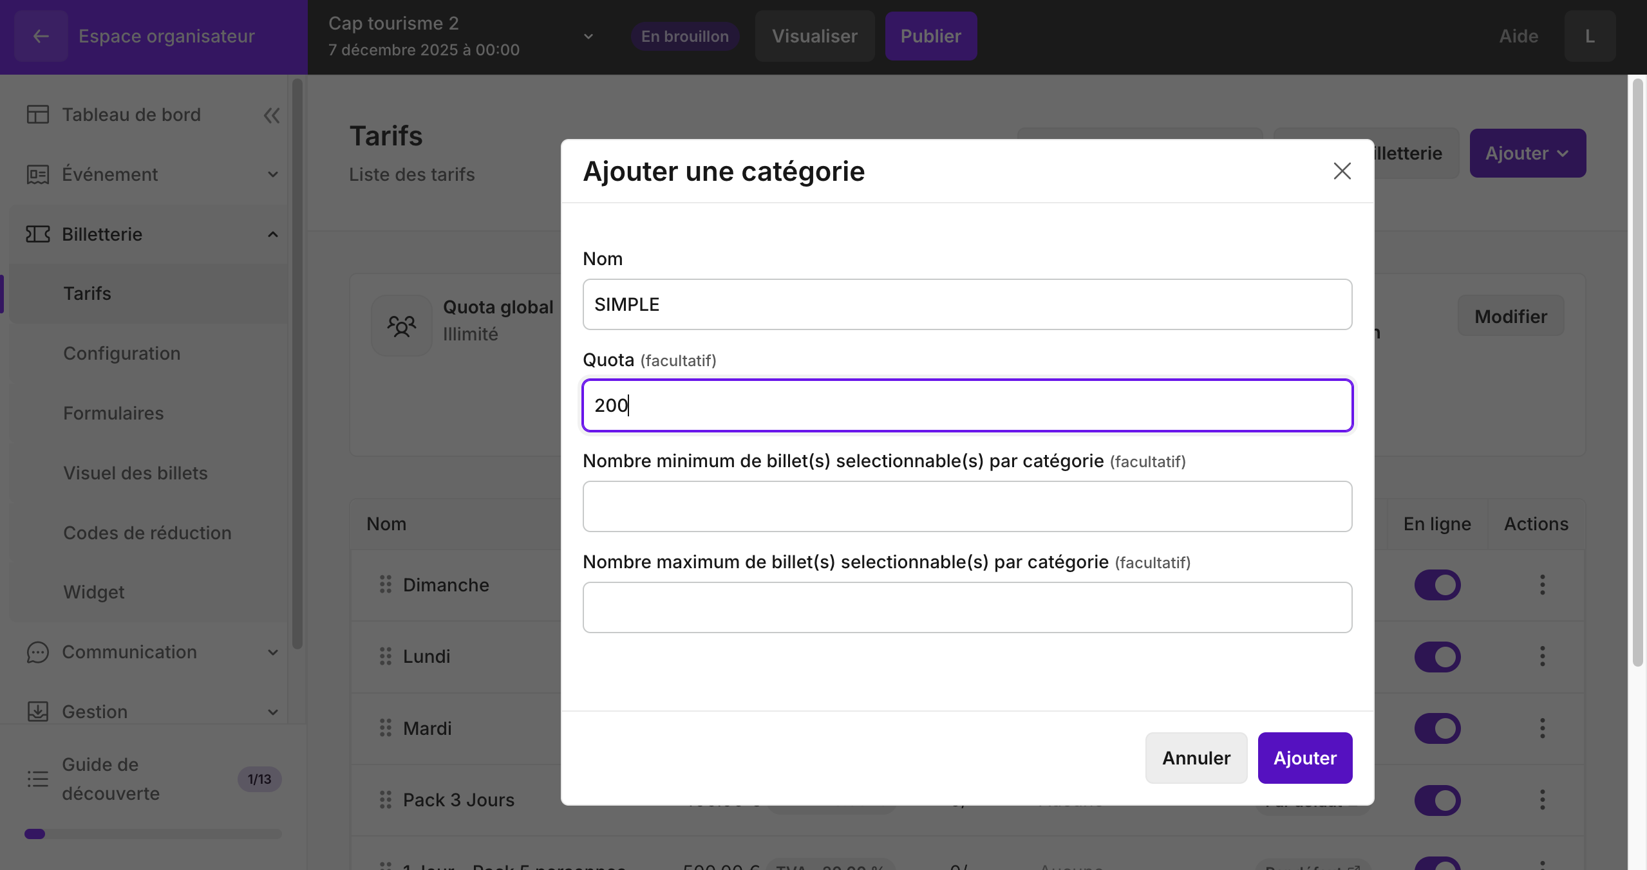Expand the Événement sidebar section

[x=273, y=174]
